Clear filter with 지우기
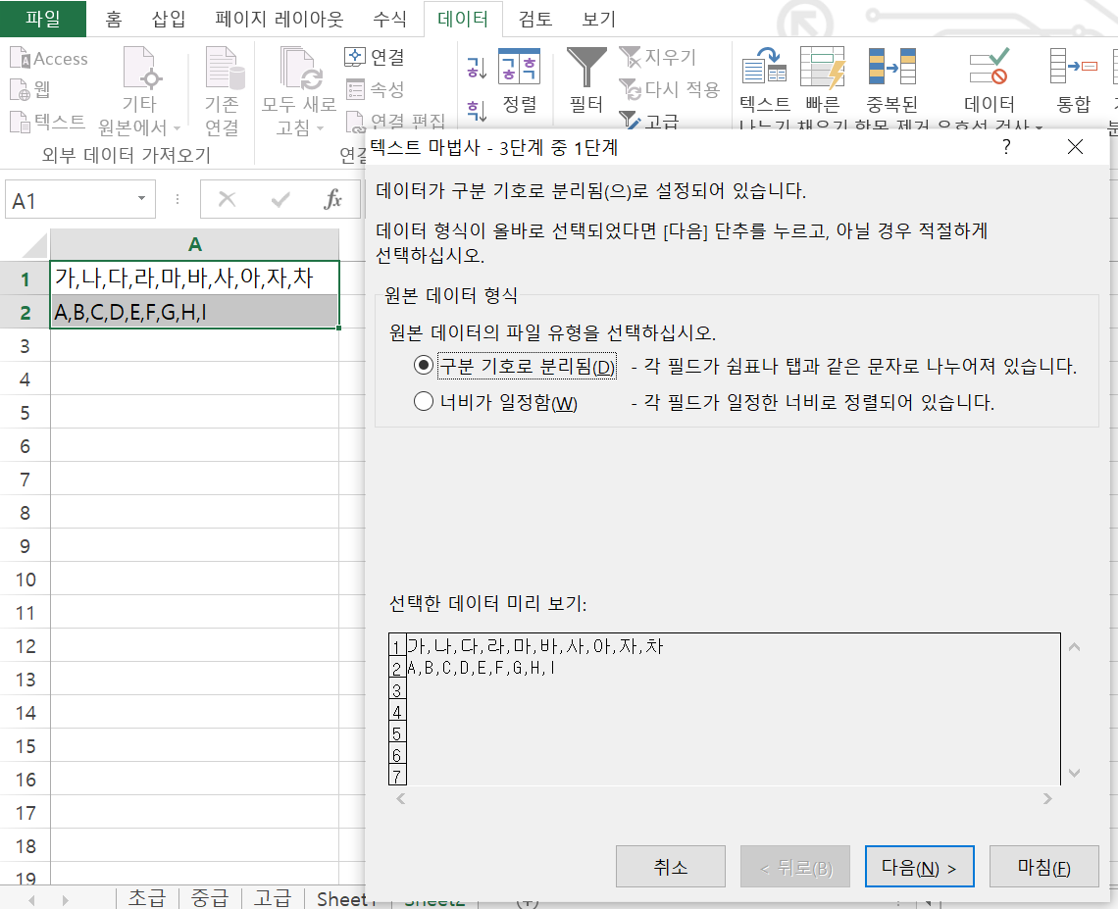Viewport: 1118px width, 909px height. point(657,57)
